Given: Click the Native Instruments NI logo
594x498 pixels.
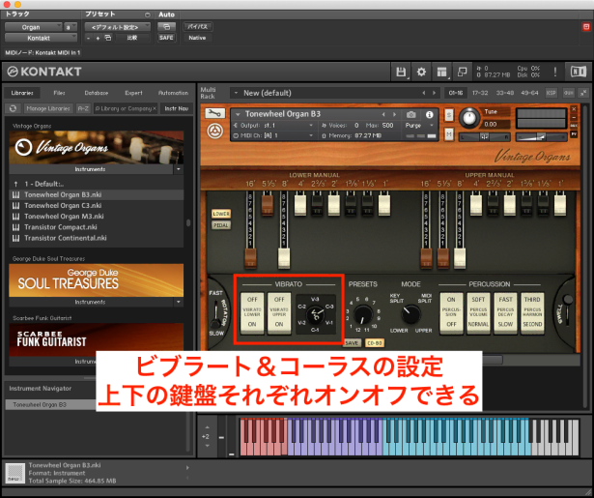Looking at the screenshot, I should [579, 72].
